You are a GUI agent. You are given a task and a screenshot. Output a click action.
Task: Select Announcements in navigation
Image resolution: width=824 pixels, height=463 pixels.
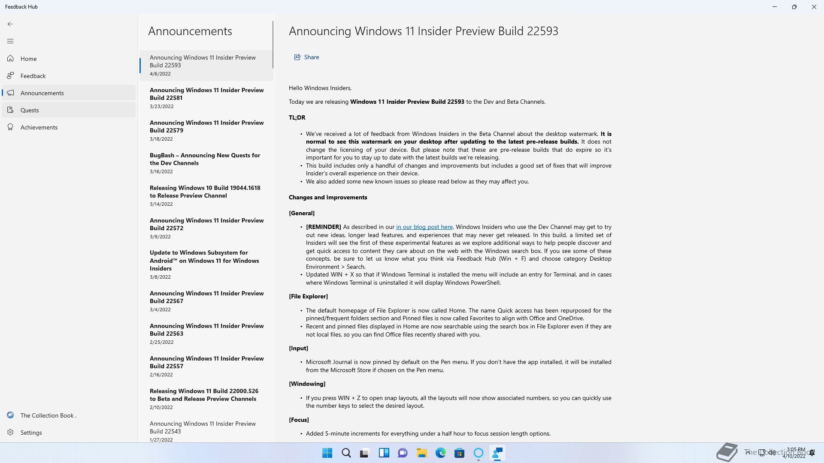tap(69, 93)
